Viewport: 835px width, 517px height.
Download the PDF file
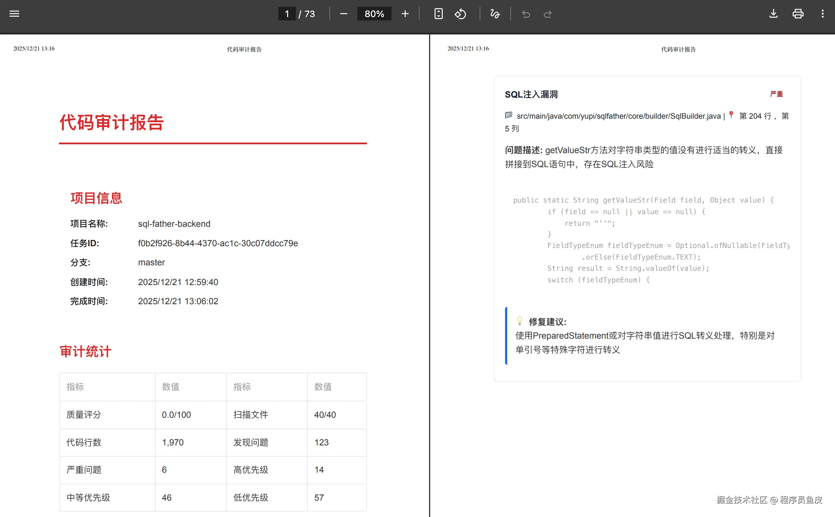point(774,14)
